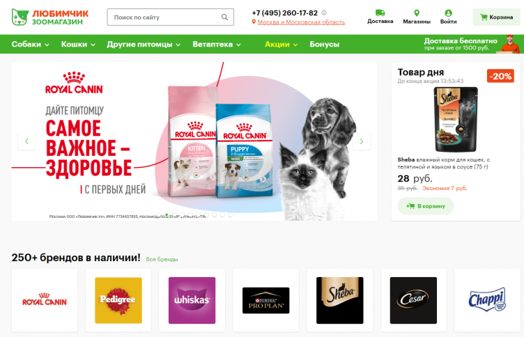Image resolution: width=524 pixels, height=337 pixels.
Task: Open Все бренды link
Action: (162, 259)
